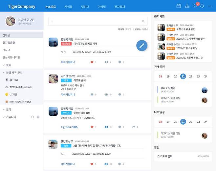Image resolution: width=216 pixels, height=171 pixels.
Task: Like the 2월 야외행사 공지 post
Action: point(92,164)
